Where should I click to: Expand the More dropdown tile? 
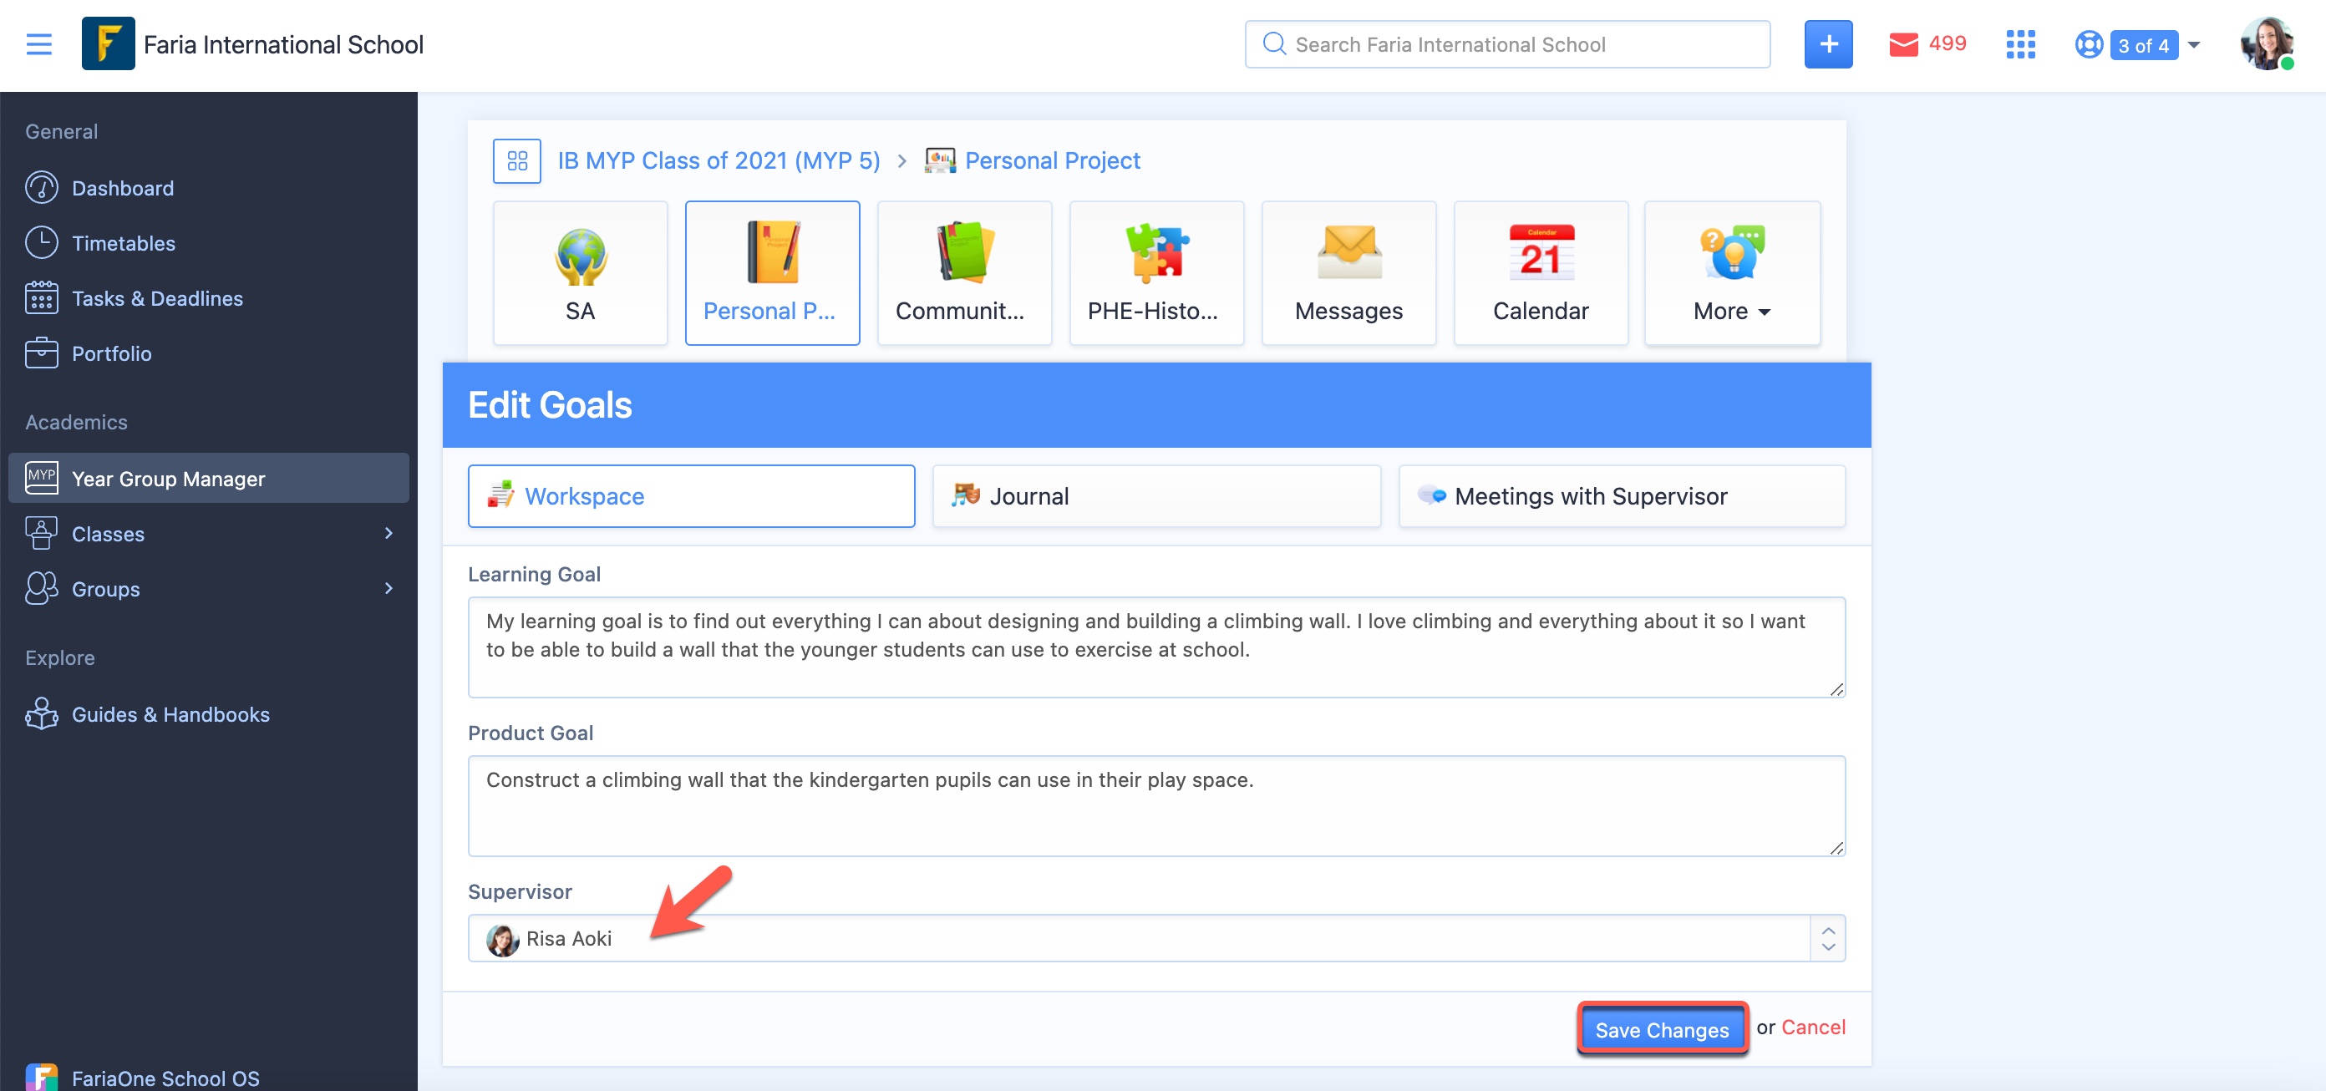1732,272
